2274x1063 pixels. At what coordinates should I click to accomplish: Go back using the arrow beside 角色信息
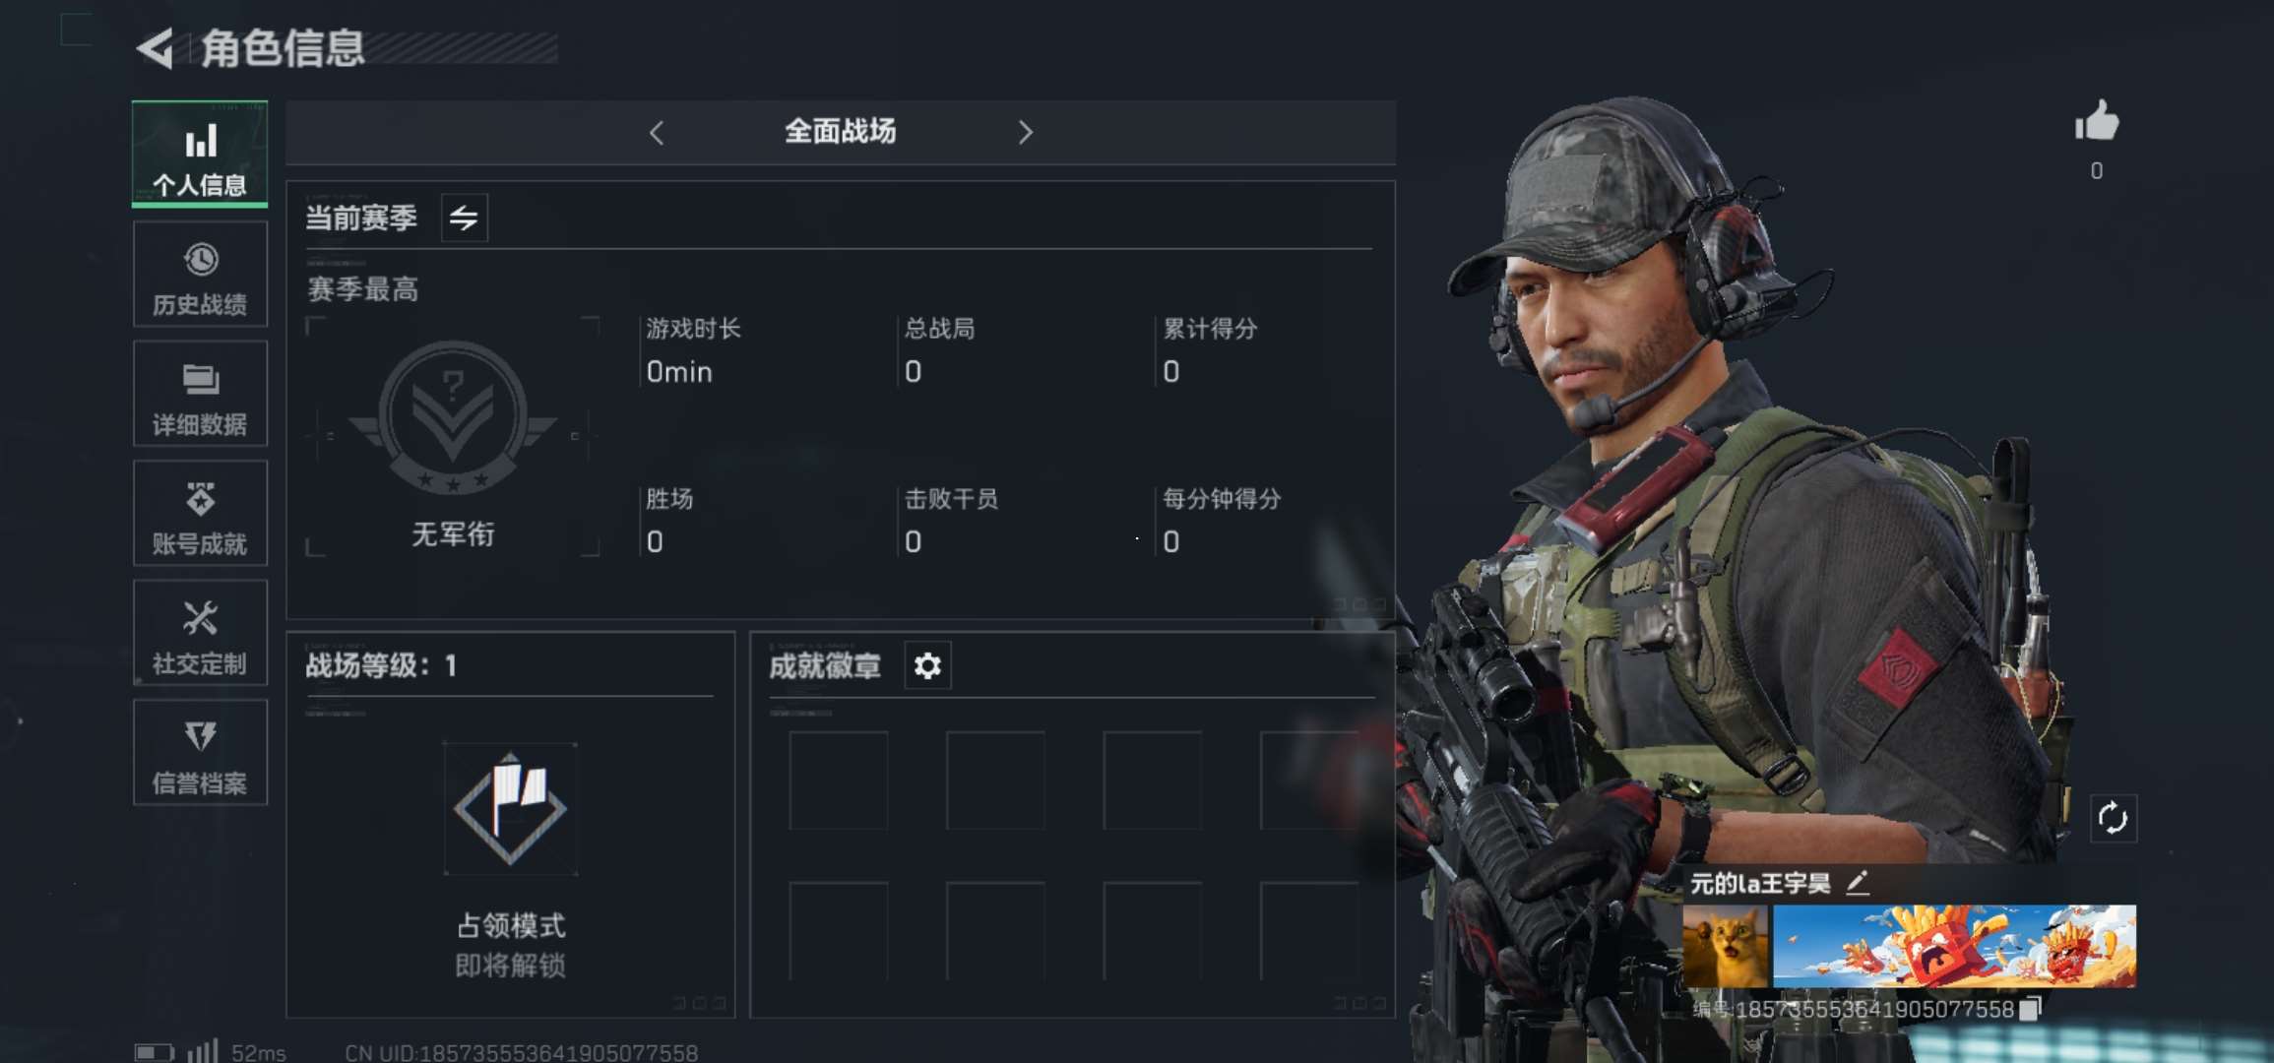157,48
